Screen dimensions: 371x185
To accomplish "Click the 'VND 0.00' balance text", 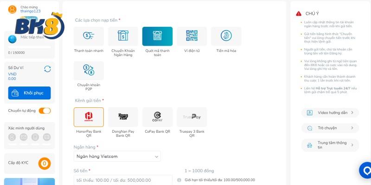I will 12,76.
